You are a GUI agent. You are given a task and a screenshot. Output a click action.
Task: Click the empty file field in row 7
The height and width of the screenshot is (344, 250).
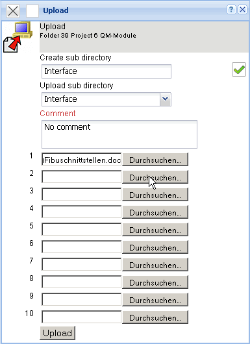81,265
